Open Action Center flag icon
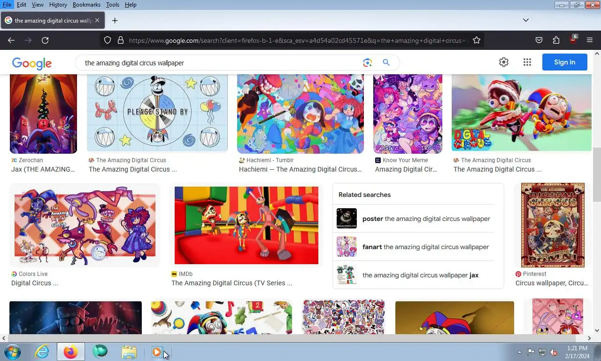The width and height of the screenshot is (601, 361). coord(531,352)
